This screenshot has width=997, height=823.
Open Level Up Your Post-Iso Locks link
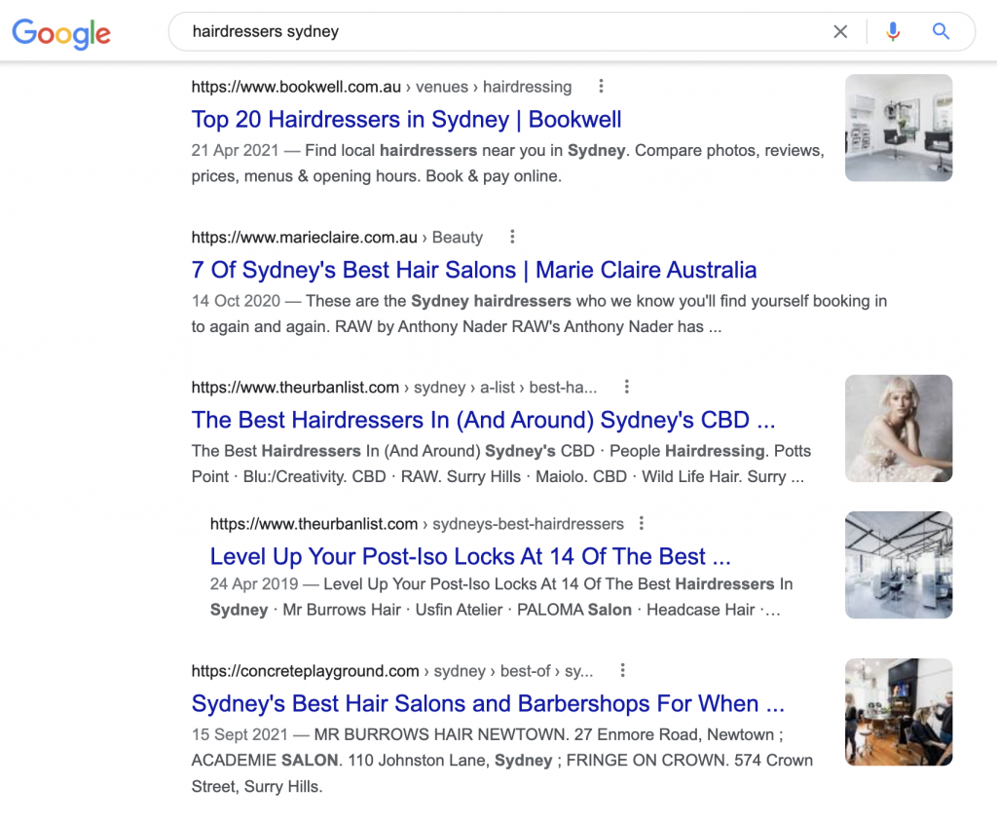pyautogui.click(x=470, y=556)
